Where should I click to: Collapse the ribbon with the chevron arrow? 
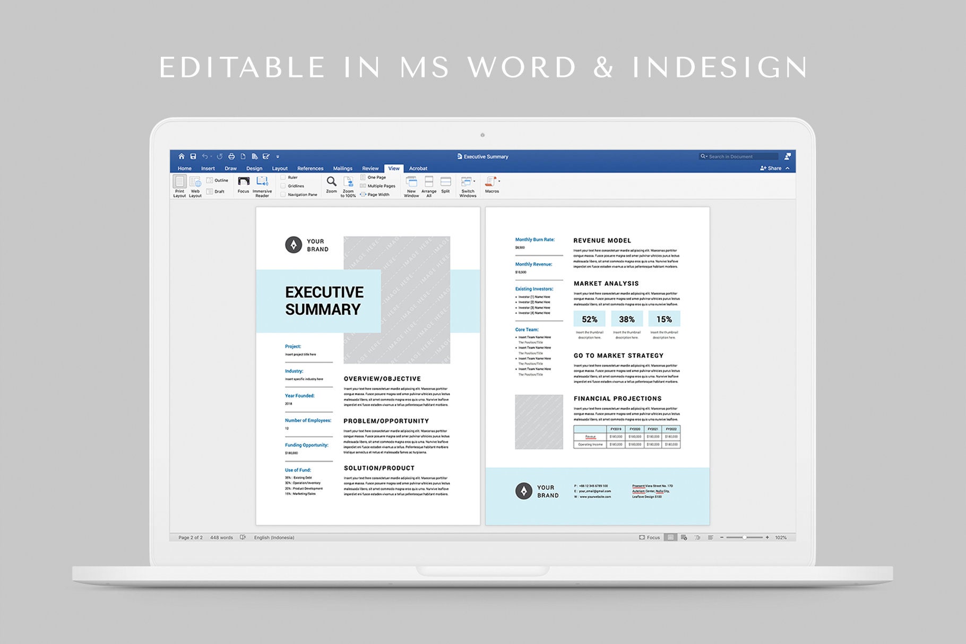[788, 168]
